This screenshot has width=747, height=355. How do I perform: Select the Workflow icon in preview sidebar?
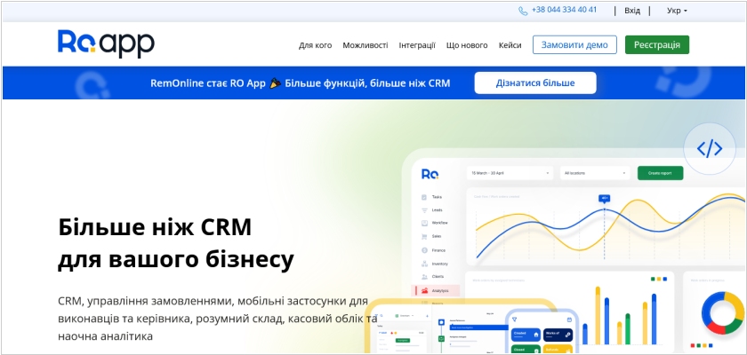coord(424,223)
